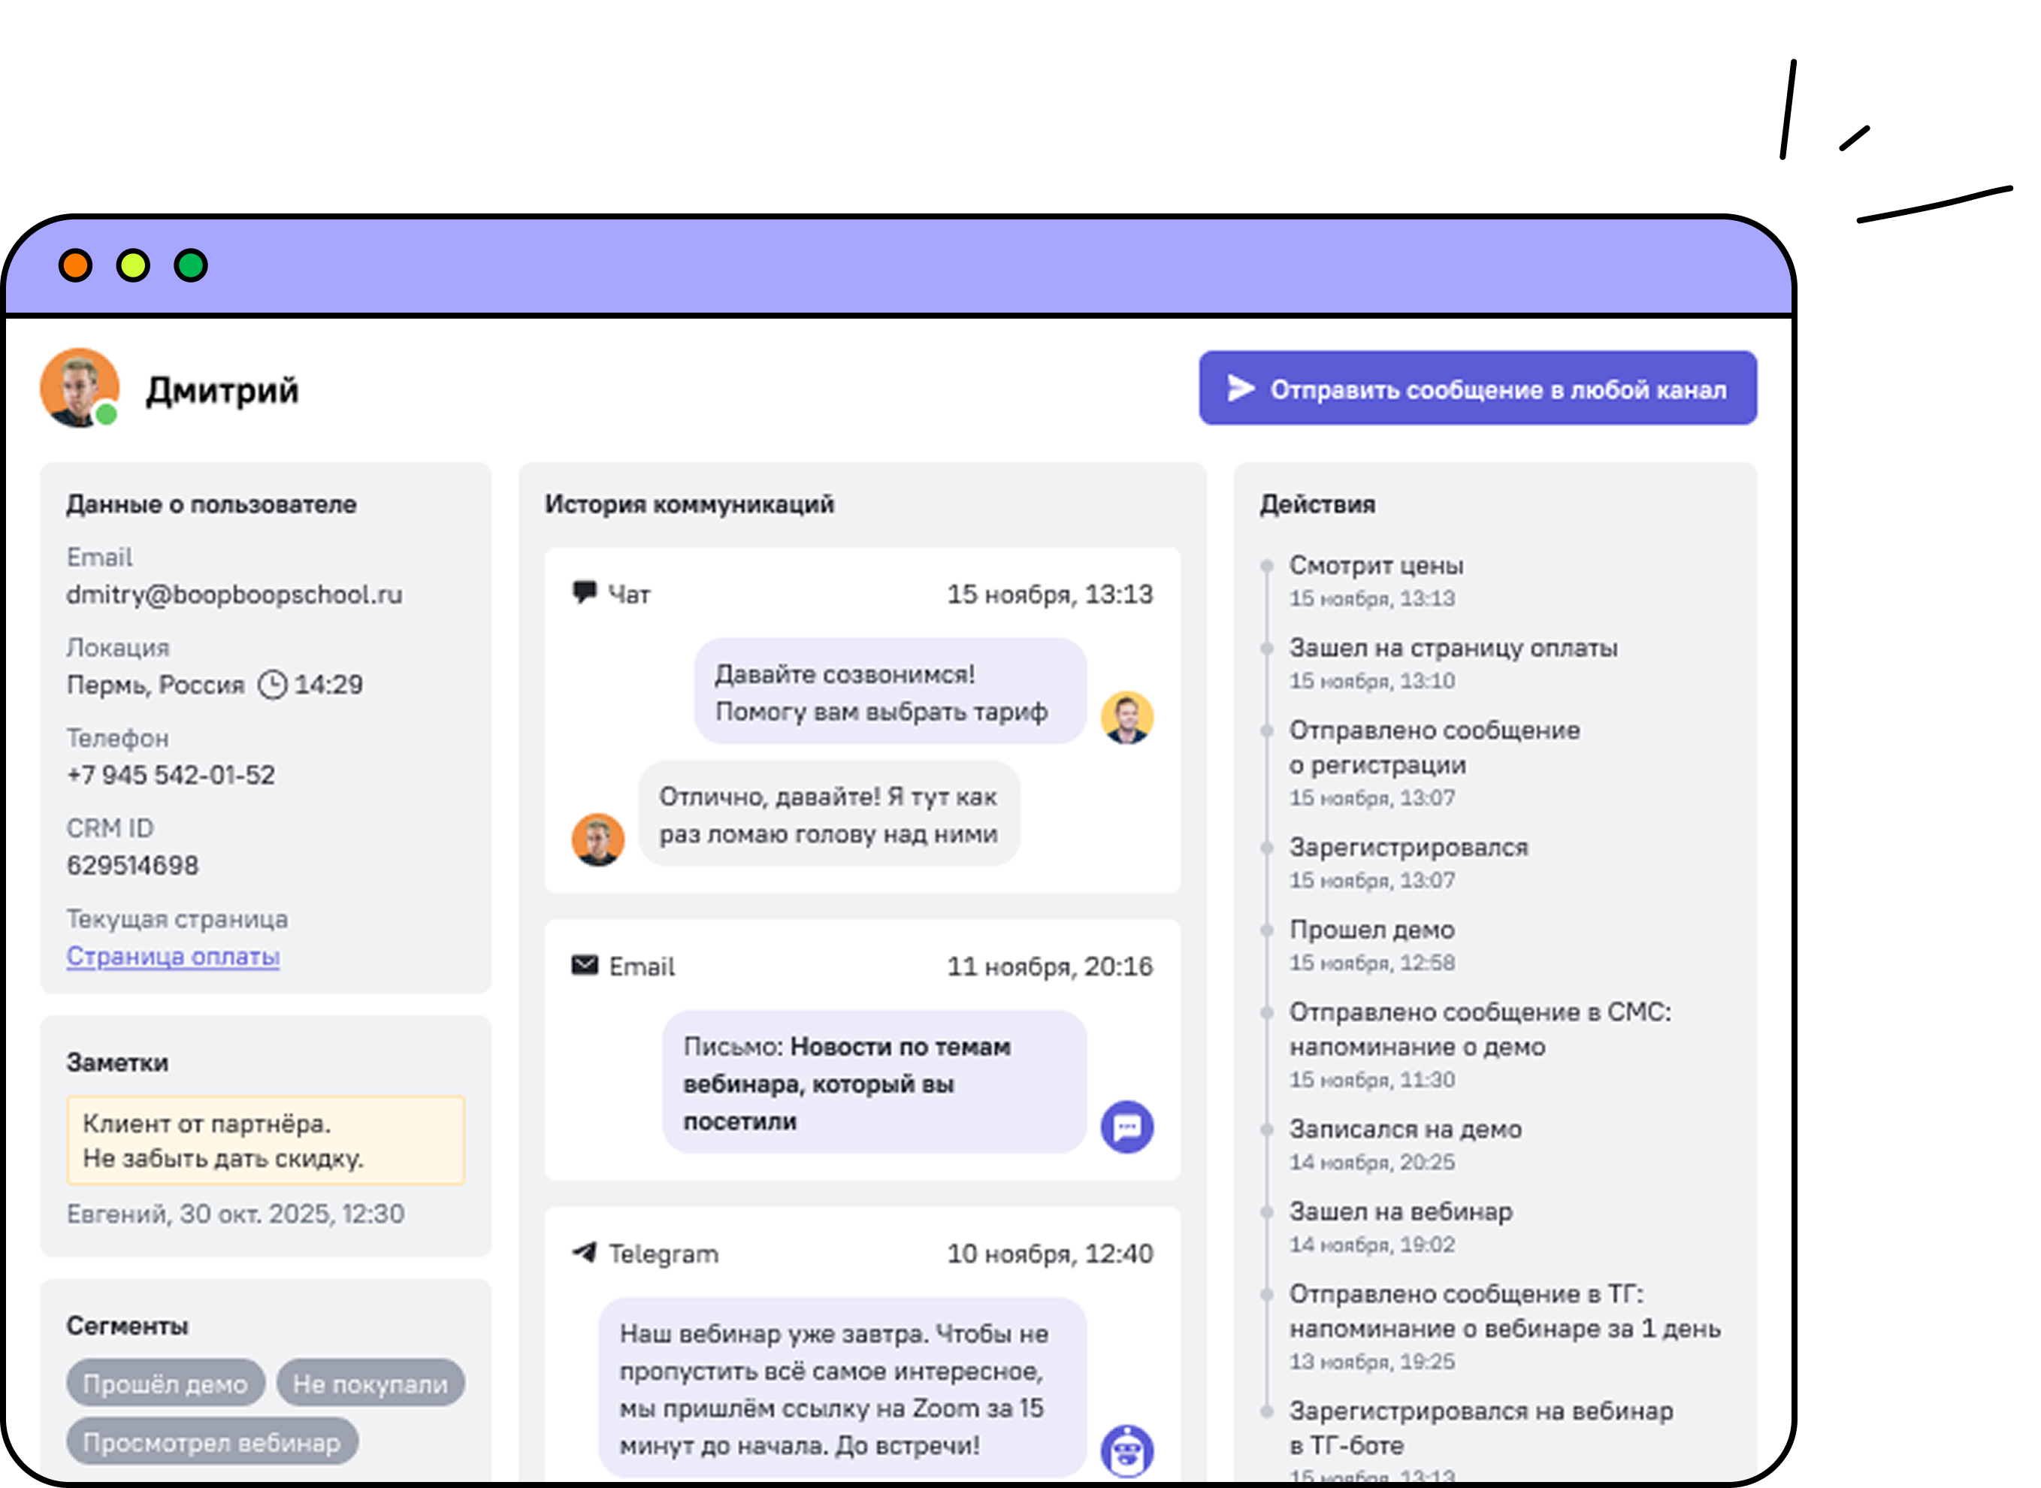The width and height of the screenshot is (2041, 1488).
Task: Click the send message to any channel button
Action: (x=1477, y=389)
